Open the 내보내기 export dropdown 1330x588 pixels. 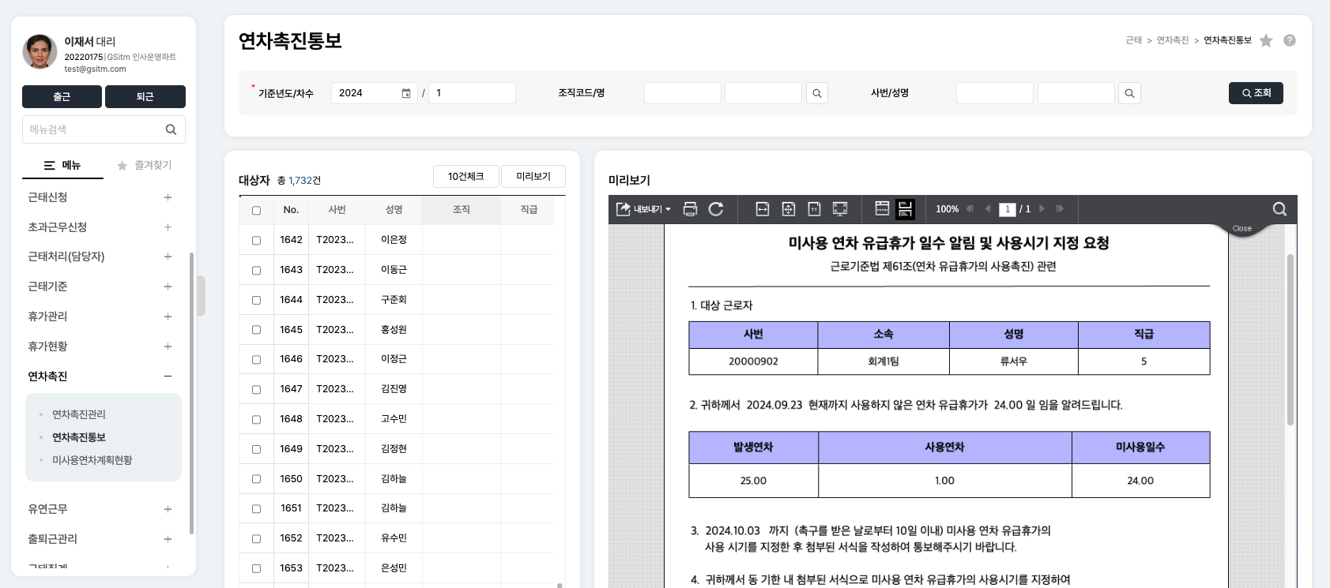(x=643, y=209)
